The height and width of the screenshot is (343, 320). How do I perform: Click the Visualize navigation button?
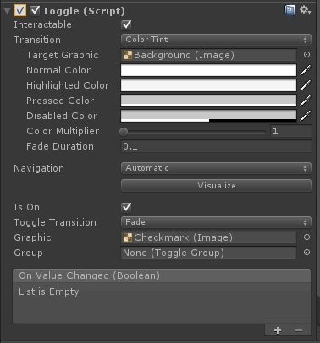click(216, 186)
